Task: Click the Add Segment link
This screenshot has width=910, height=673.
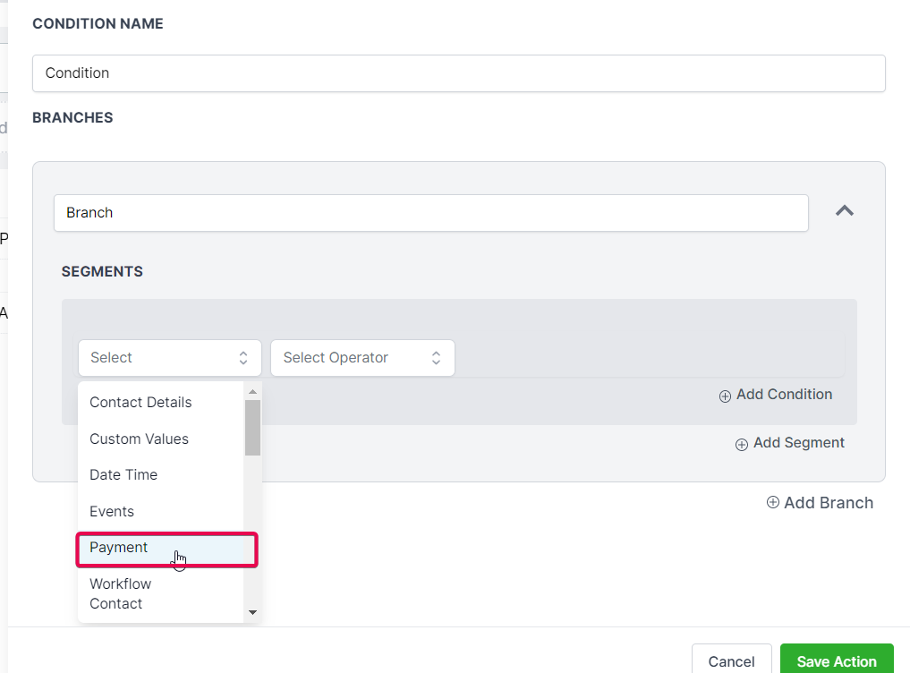Action: click(x=798, y=443)
